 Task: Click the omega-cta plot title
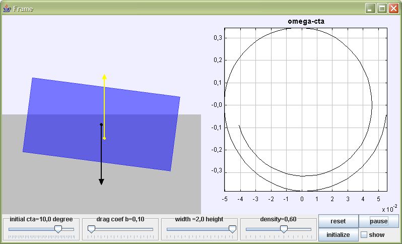306,21
